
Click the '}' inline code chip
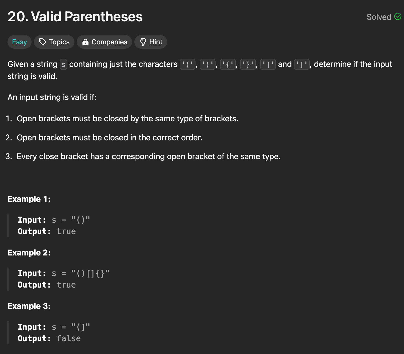(x=248, y=64)
